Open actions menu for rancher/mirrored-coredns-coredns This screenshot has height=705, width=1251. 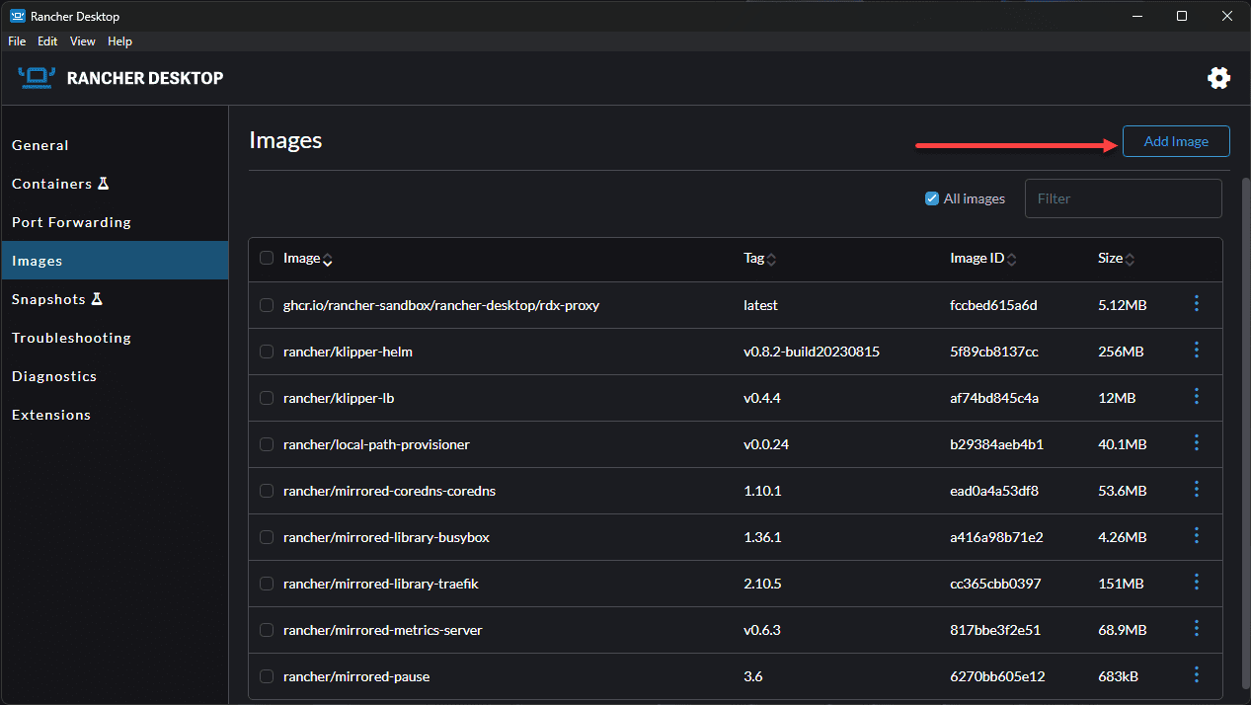pyautogui.click(x=1196, y=490)
